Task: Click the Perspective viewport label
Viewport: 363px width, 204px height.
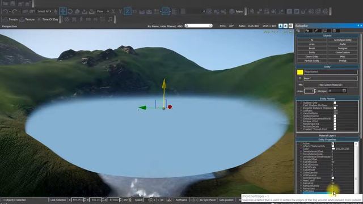Action: [x=10, y=27]
